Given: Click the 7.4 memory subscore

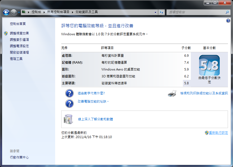Looking at the screenshot, I should coord(186,63).
